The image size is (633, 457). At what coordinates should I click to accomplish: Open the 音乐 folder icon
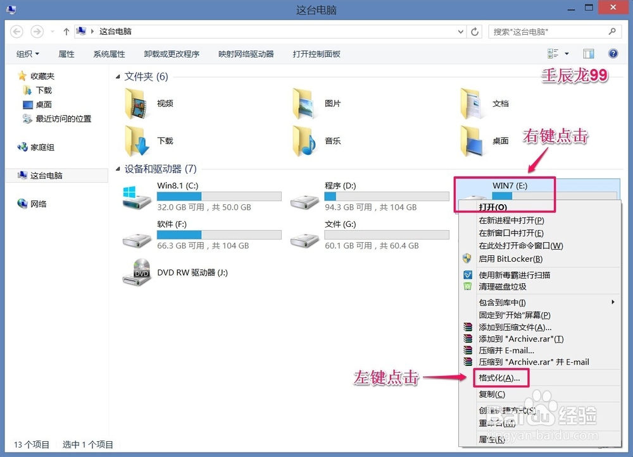pos(304,141)
